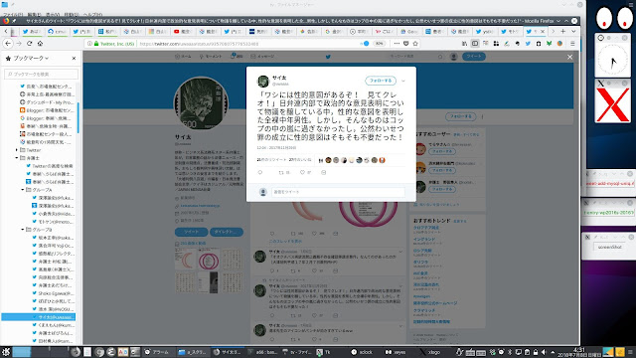Click the clipboard extension icon in toolbar
The width and height of the screenshot is (636, 358).
point(539,44)
